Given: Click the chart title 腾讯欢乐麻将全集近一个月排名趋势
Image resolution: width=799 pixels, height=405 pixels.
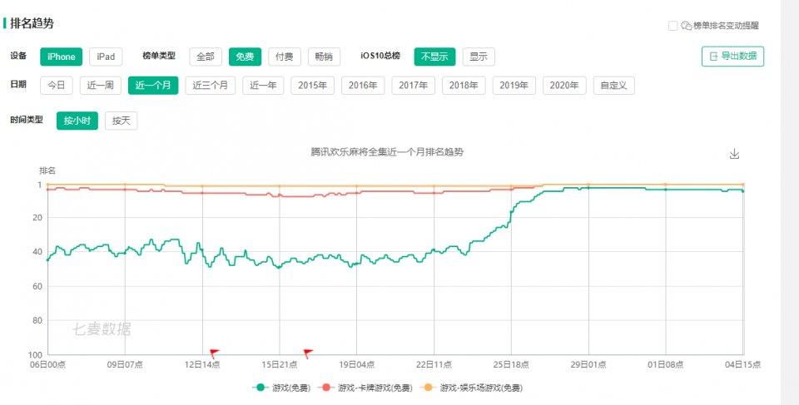Looking at the screenshot, I should click(x=387, y=152).
